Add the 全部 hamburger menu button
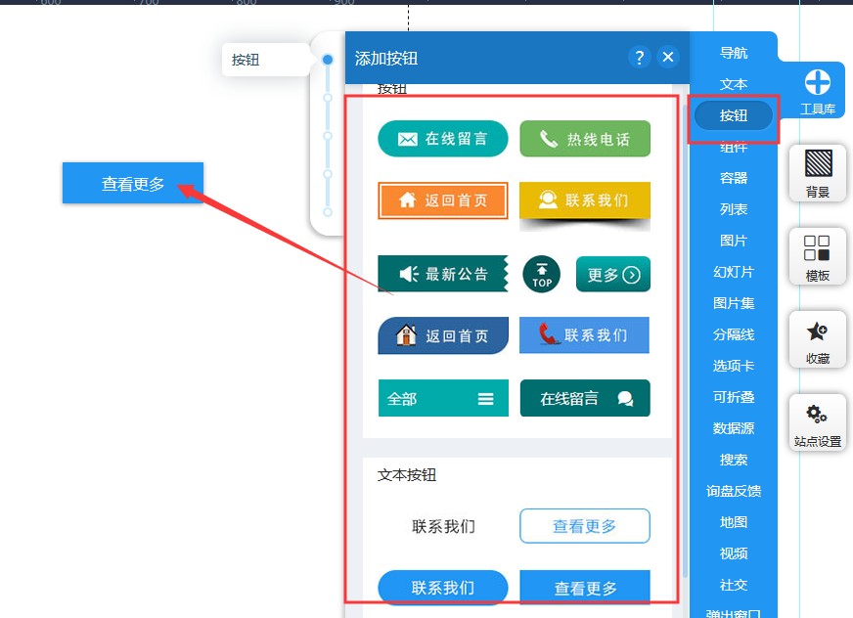This screenshot has height=618, width=853. (x=443, y=398)
